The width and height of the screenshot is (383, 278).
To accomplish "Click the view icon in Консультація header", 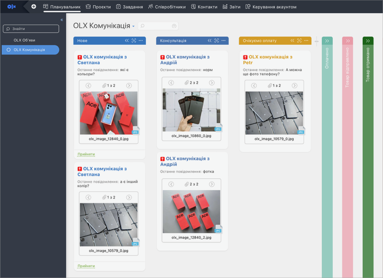I will pyautogui.click(x=217, y=40).
